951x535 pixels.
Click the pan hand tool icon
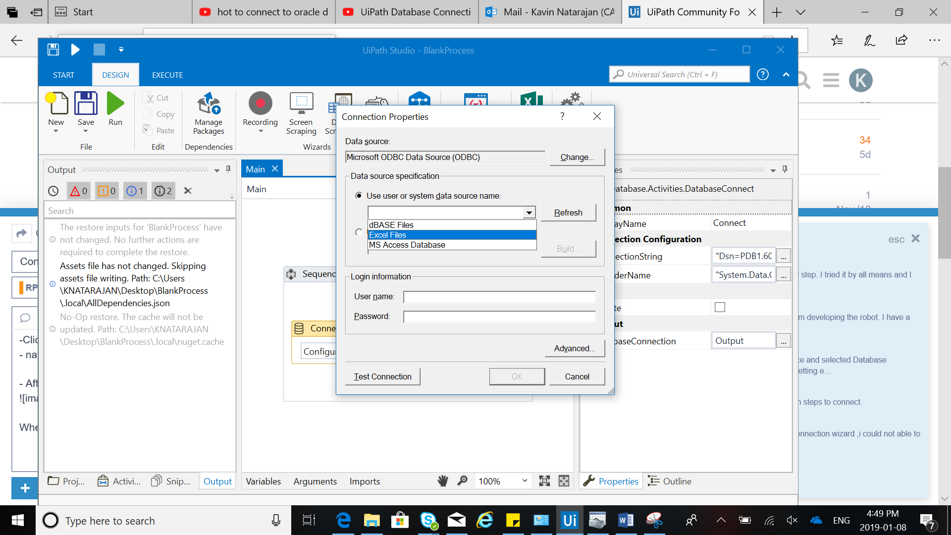click(443, 481)
